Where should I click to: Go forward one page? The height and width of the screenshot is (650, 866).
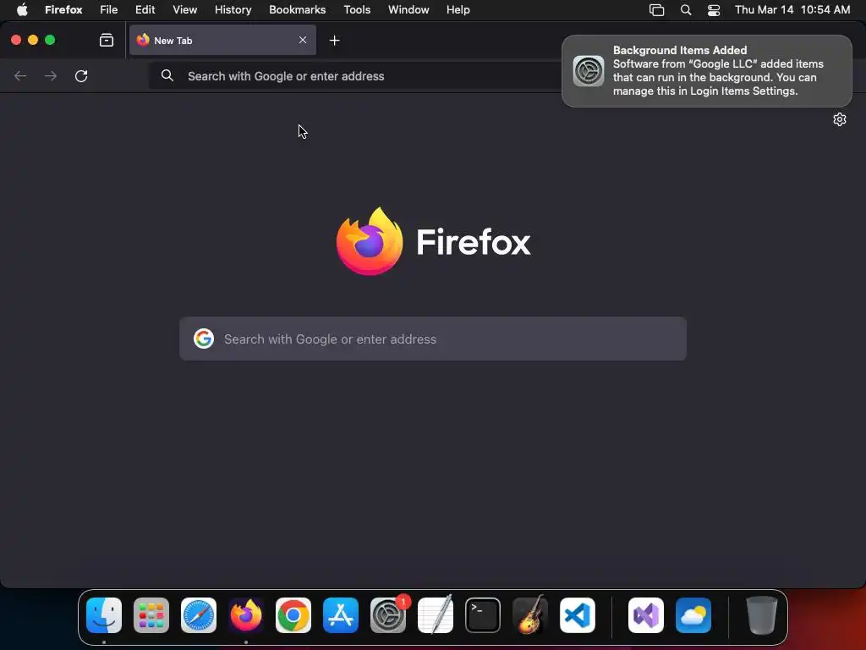(x=51, y=75)
